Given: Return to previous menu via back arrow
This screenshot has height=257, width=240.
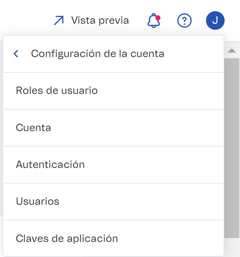Looking at the screenshot, I should point(16,54).
